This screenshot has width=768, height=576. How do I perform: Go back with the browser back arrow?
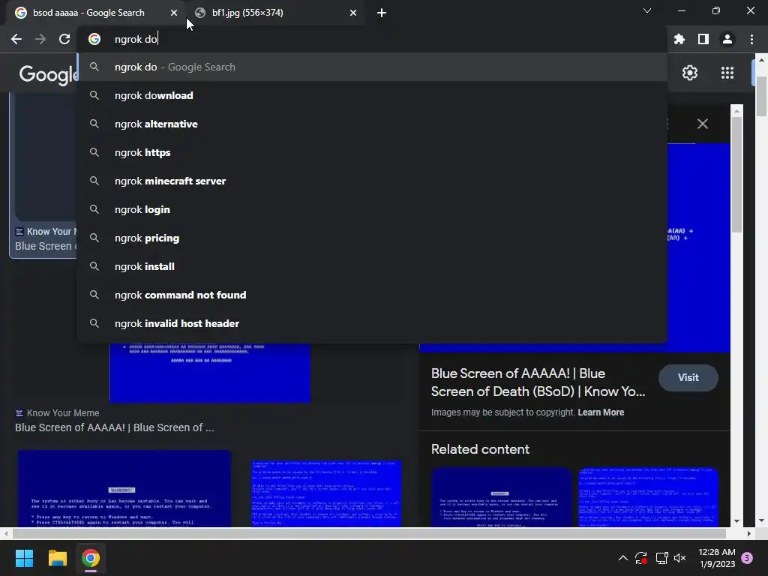16,39
